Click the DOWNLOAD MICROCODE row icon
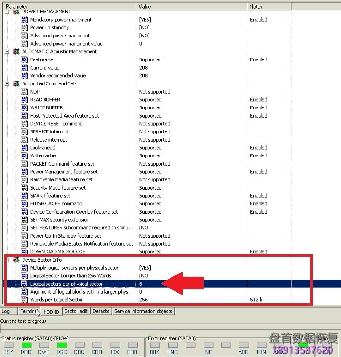The width and height of the screenshot is (341, 357). [24, 252]
